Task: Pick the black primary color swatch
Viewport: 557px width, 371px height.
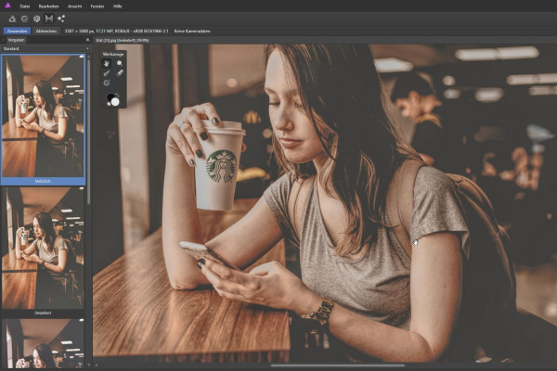Action: coord(110,97)
